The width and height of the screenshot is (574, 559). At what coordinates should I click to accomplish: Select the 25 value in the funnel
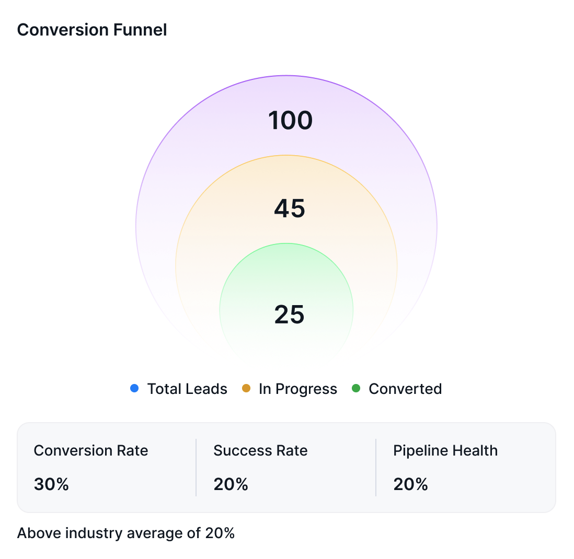[290, 315]
